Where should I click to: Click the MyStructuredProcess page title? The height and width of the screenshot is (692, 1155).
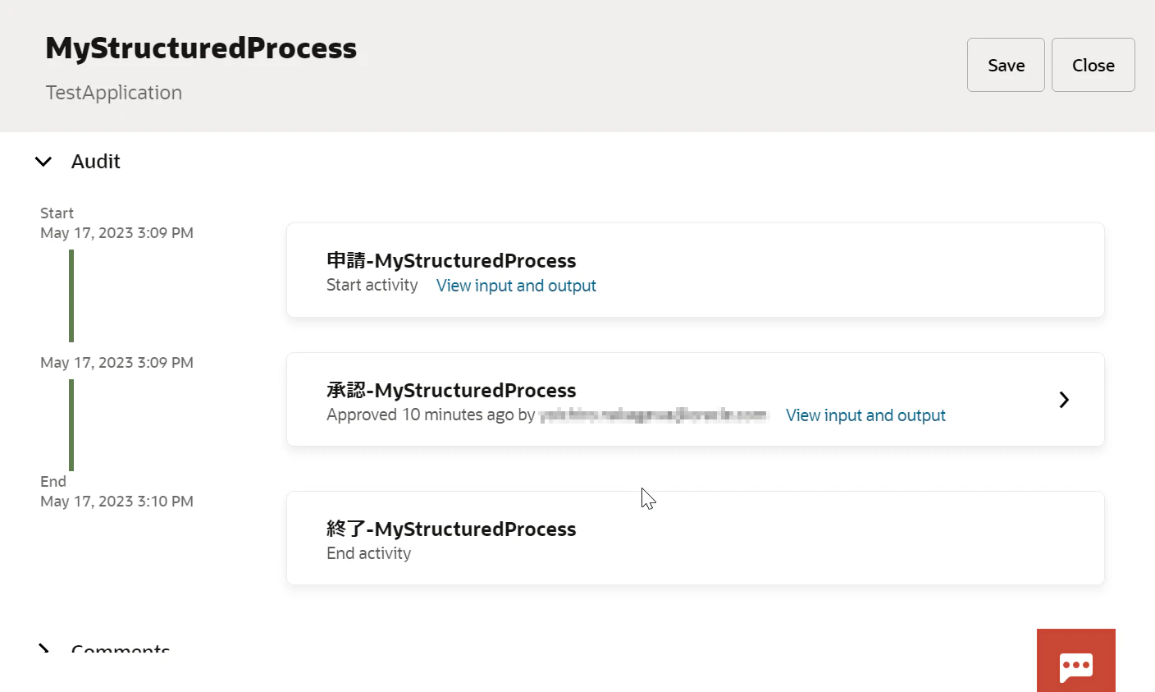[x=201, y=48]
